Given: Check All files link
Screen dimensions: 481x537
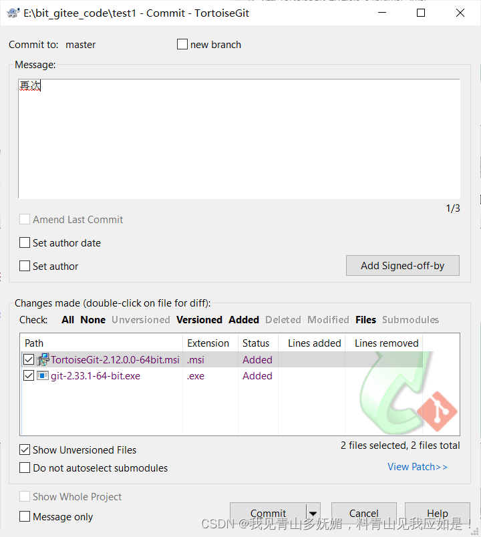Looking at the screenshot, I should coord(68,319).
